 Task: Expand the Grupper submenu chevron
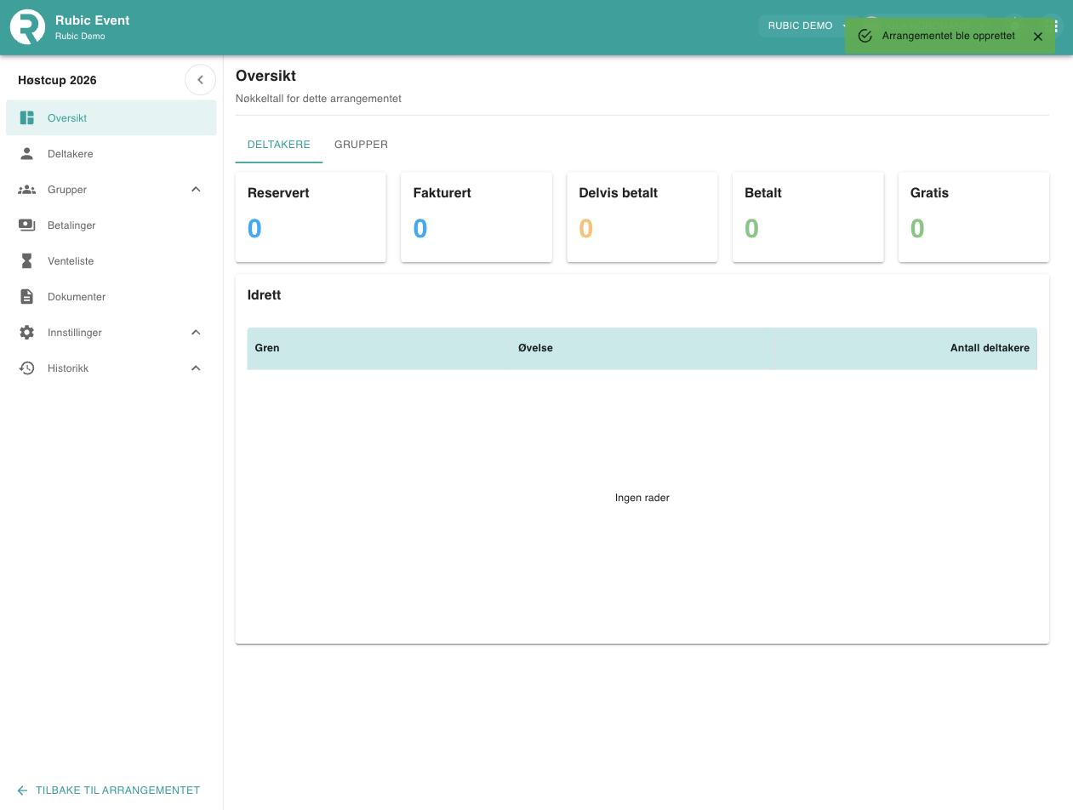click(196, 190)
